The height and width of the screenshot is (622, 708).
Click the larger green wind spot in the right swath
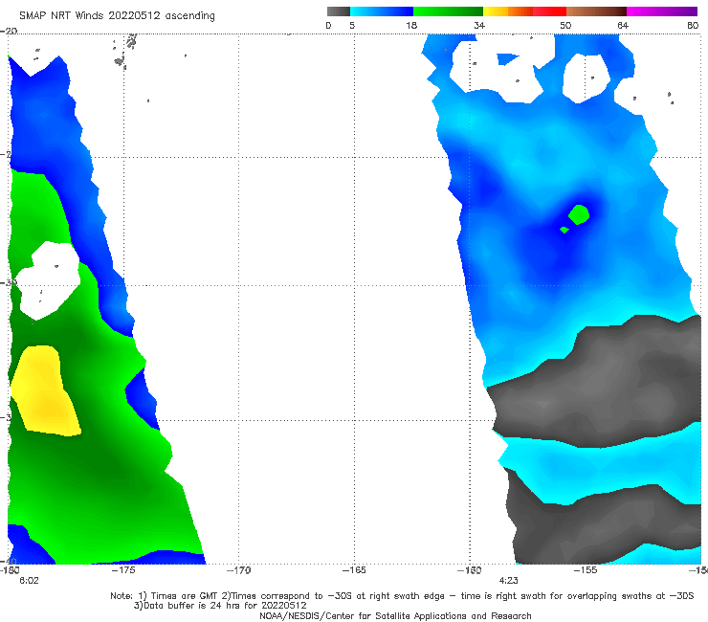pos(579,214)
